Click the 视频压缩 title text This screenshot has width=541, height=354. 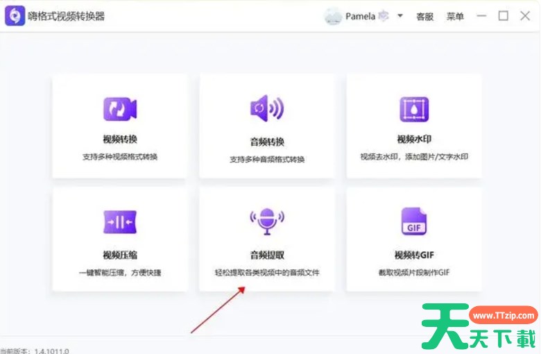[x=120, y=255]
